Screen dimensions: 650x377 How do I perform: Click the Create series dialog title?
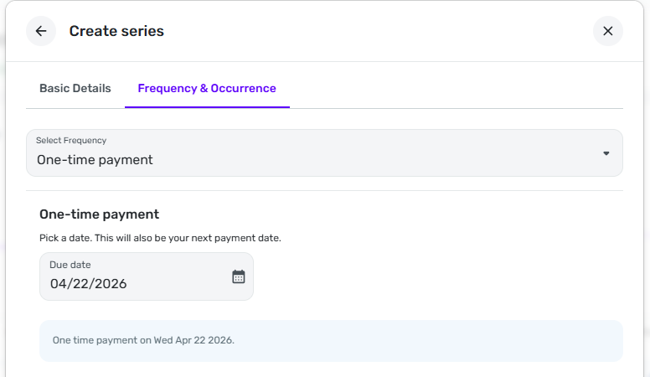tap(116, 31)
